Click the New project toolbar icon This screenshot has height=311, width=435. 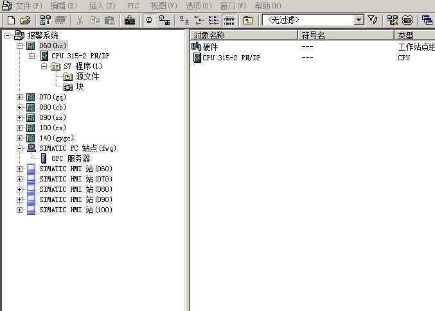11,21
